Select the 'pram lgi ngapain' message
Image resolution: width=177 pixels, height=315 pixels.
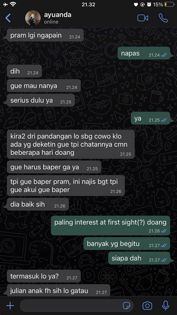pos(45,35)
